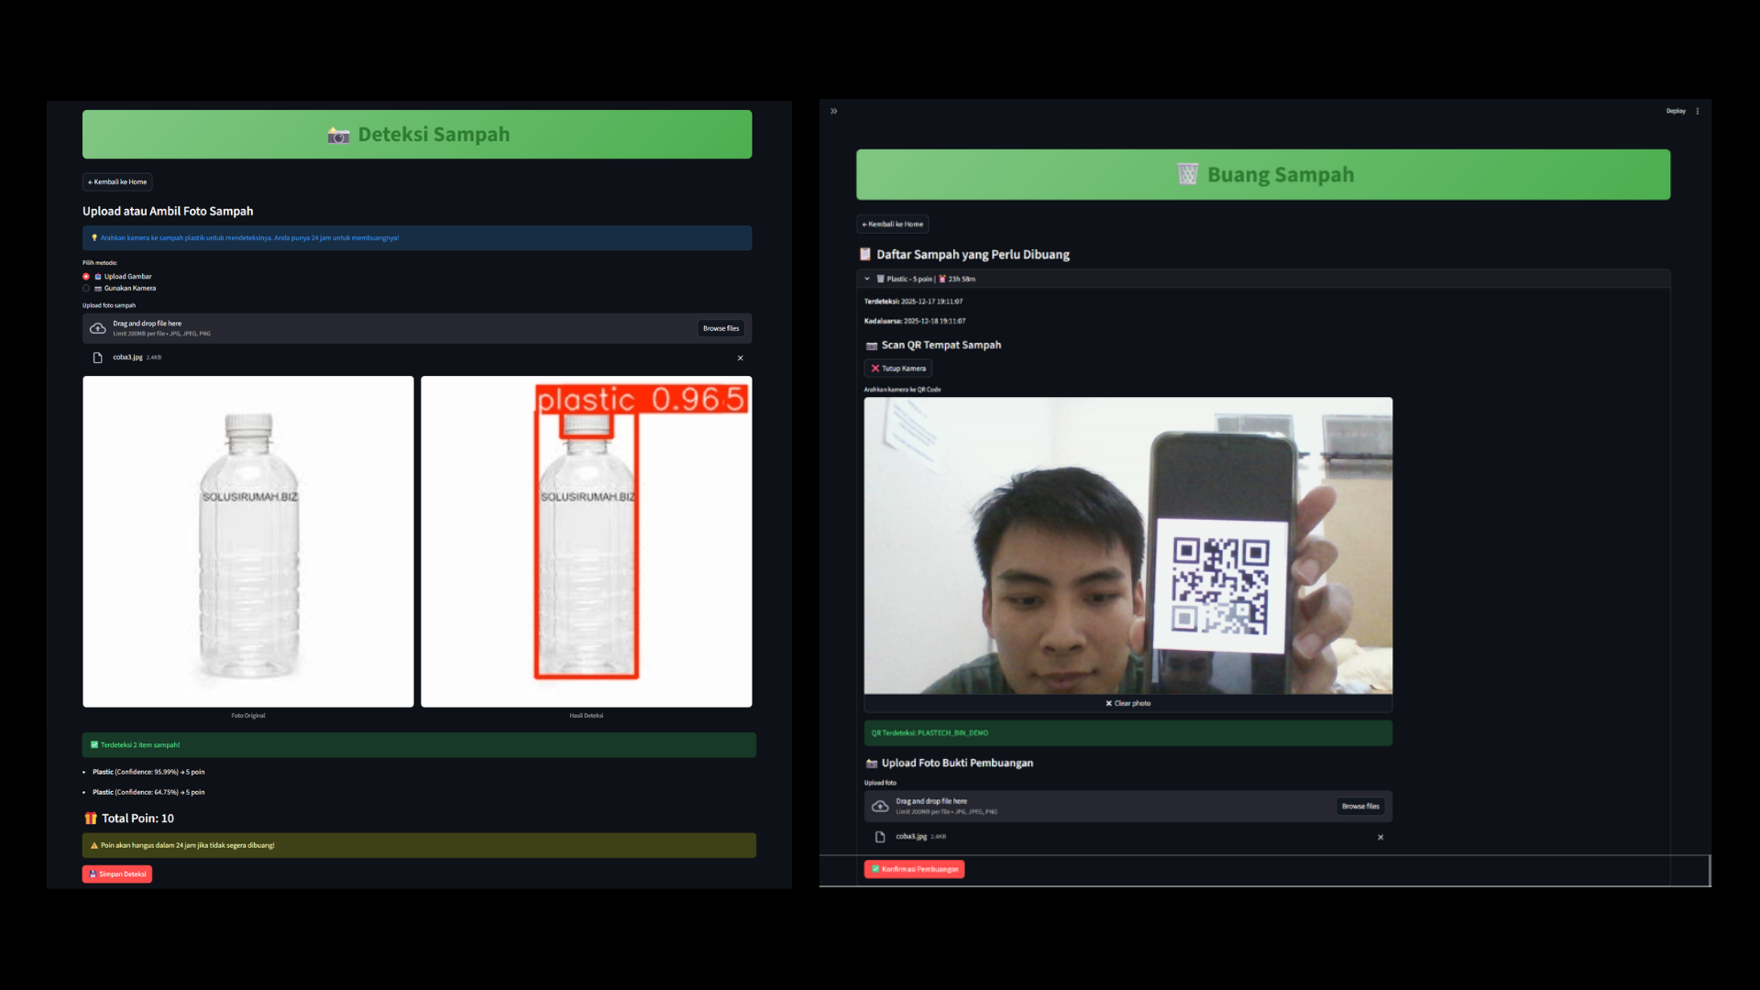1760x990 pixels.
Task: Select the Upload Gambar radio option
Action: pos(86,276)
